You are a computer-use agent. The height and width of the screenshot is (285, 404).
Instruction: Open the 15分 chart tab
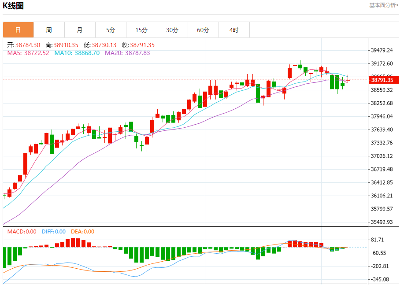click(141, 30)
